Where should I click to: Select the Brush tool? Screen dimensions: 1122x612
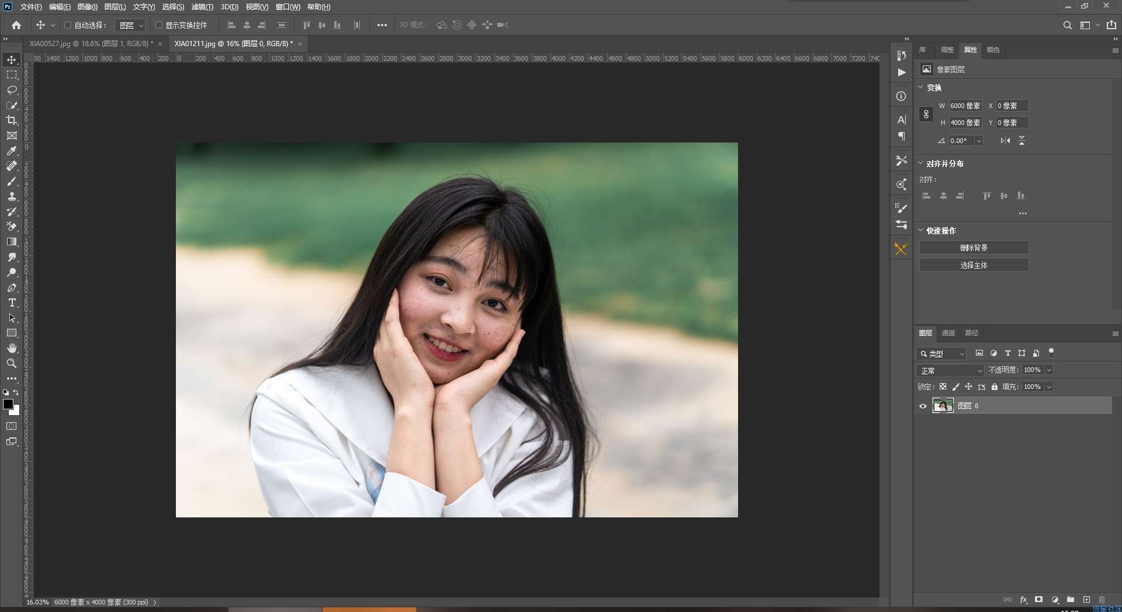click(x=12, y=181)
